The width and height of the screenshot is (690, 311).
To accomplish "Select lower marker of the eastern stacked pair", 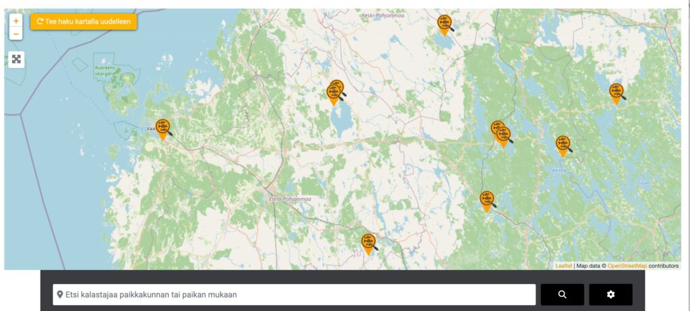I will (503, 137).
